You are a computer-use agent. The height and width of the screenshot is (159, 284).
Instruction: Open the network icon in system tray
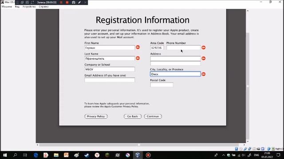[239, 155]
